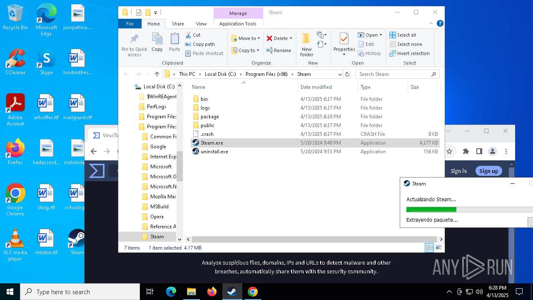Image resolution: width=533 pixels, height=300 pixels.
Task: Open the browser three-dot menu
Action: point(506,151)
